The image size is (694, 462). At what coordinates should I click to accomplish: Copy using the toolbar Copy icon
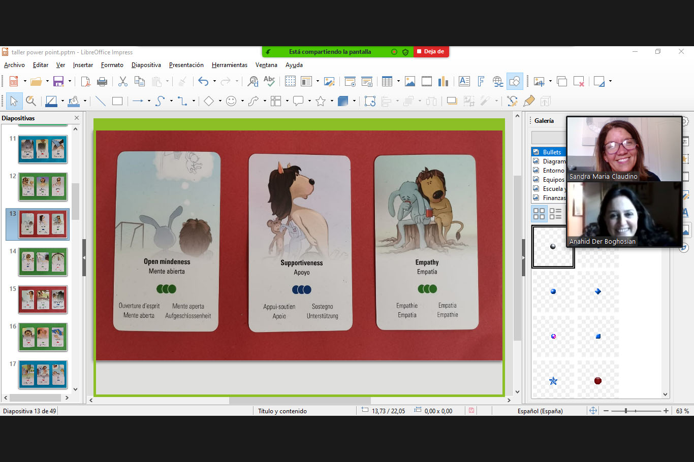(x=140, y=81)
